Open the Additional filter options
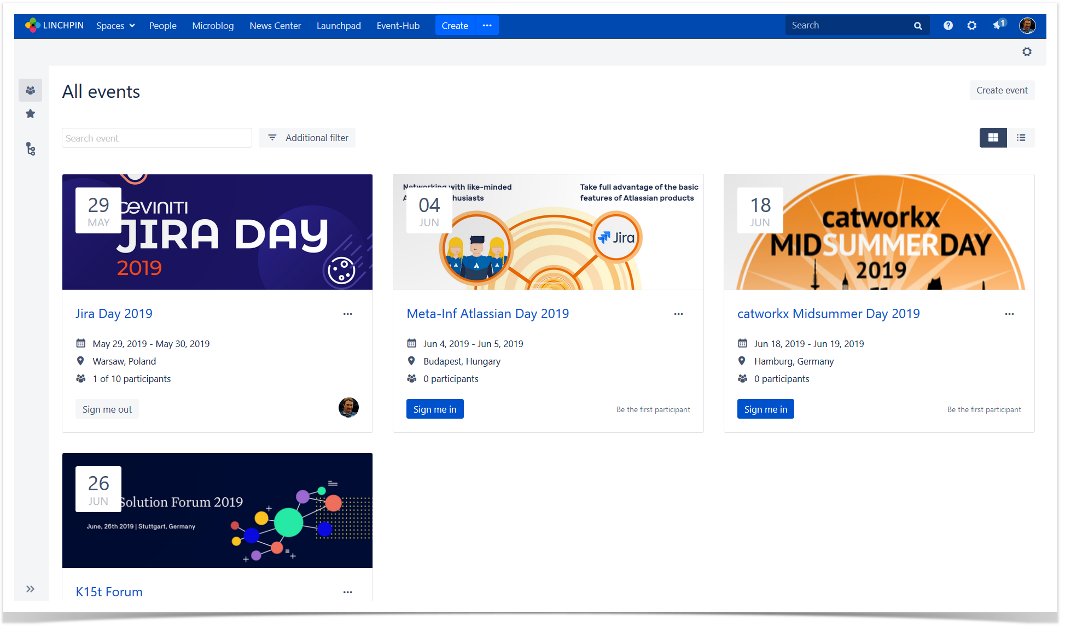Image resolution: width=1065 pixels, height=628 pixels. [307, 138]
